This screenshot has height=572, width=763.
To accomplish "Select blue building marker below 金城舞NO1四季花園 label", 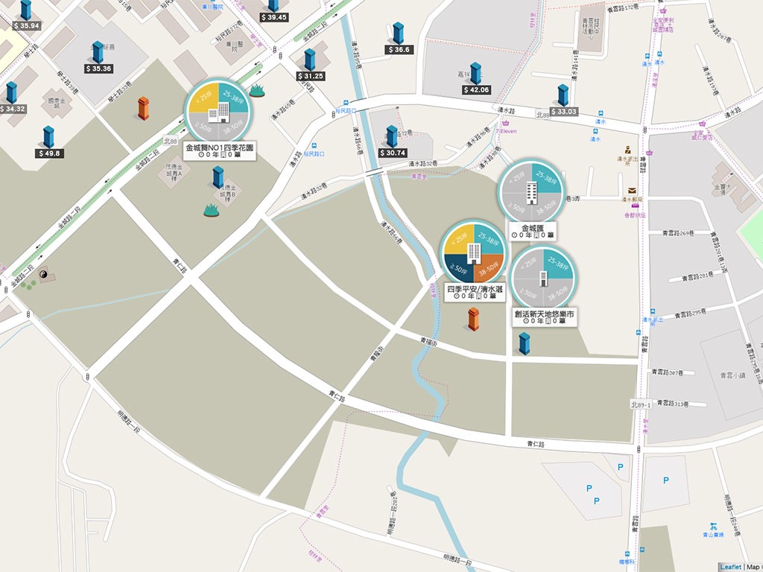I will (218, 177).
